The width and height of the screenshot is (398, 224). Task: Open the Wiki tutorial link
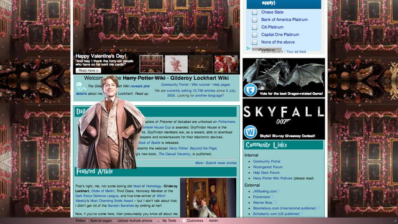pyautogui.click(x=200, y=85)
